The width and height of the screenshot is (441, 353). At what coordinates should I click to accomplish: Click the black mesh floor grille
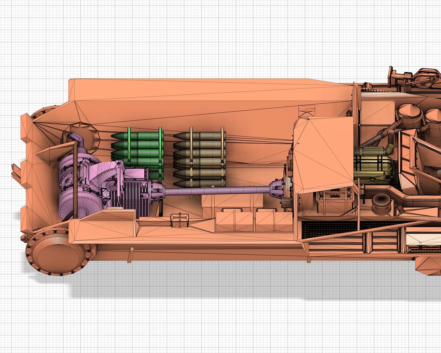coord(331,228)
